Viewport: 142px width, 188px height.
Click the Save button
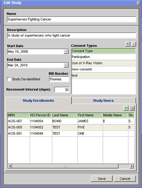(102, 179)
